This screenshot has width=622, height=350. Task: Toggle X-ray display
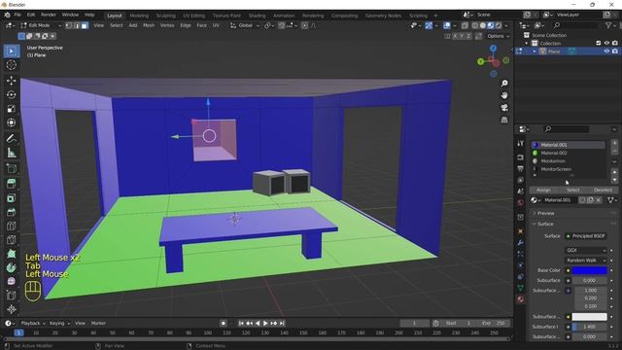pyautogui.click(x=465, y=25)
